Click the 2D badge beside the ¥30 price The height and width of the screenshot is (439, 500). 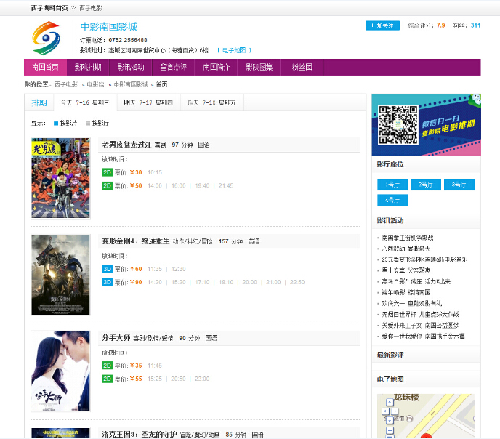pos(107,172)
